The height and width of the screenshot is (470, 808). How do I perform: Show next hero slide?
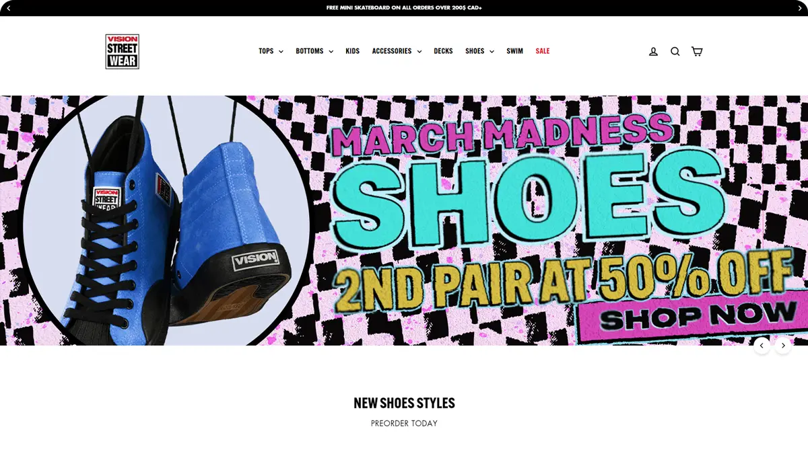click(x=783, y=346)
